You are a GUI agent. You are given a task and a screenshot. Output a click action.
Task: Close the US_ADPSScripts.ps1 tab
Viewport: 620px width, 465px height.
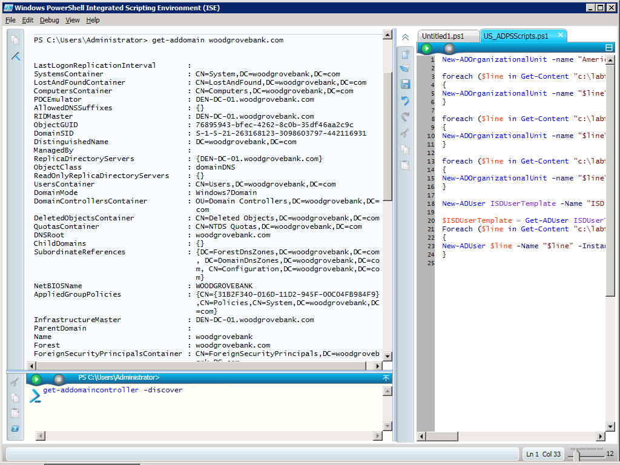click(x=560, y=35)
